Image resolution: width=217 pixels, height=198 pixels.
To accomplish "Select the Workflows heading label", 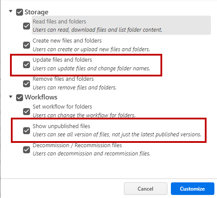I will coord(41,97).
